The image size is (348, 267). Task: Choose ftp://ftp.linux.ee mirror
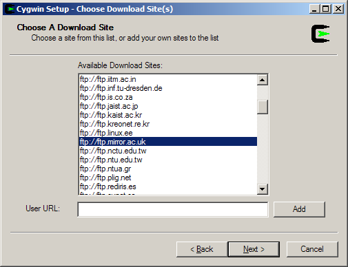click(168, 133)
